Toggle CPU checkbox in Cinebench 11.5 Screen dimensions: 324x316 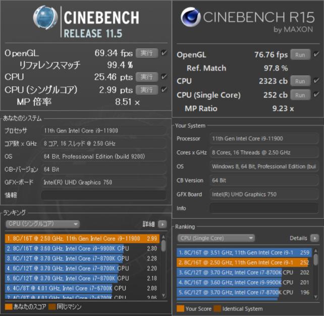[x=164, y=77]
